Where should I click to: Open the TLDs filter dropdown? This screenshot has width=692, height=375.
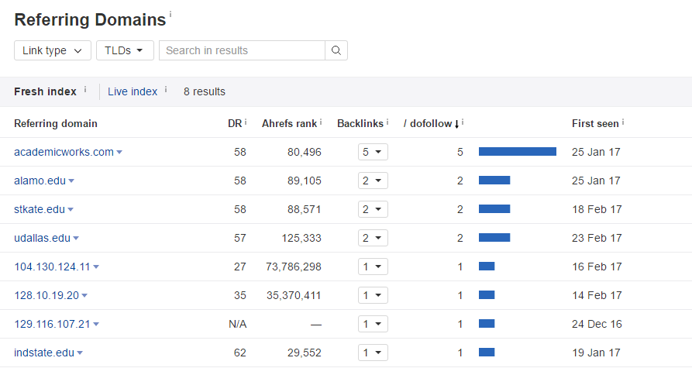[125, 50]
